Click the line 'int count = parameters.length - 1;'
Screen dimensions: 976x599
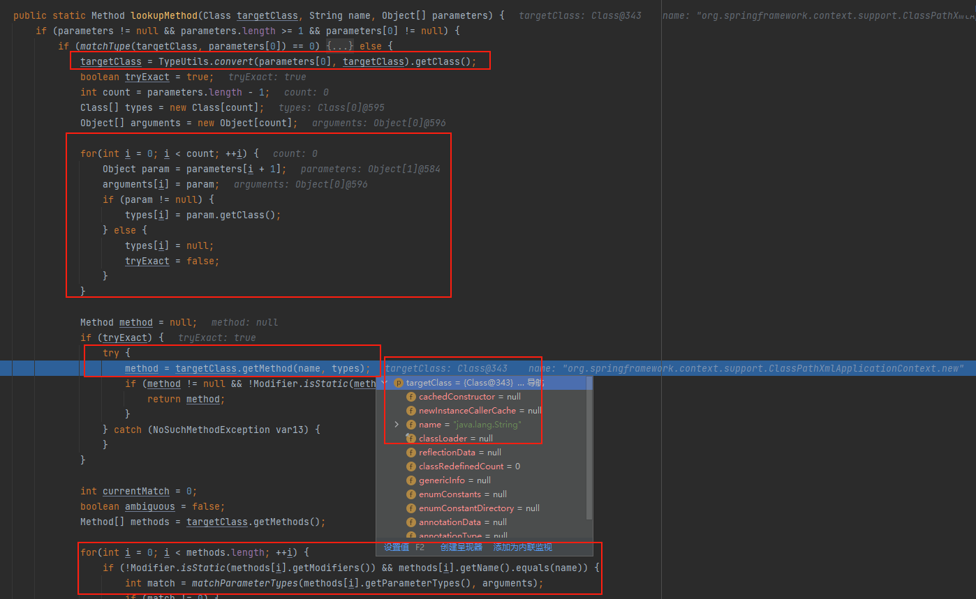pos(175,92)
